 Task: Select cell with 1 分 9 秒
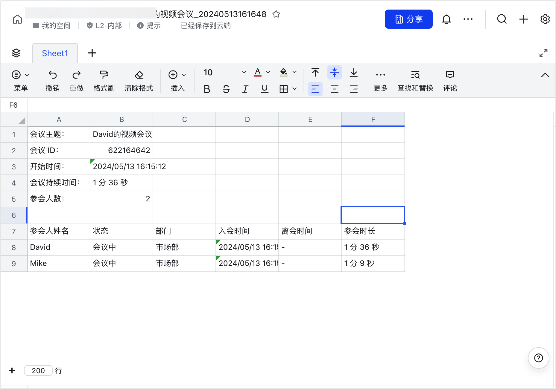click(x=373, y=264)
